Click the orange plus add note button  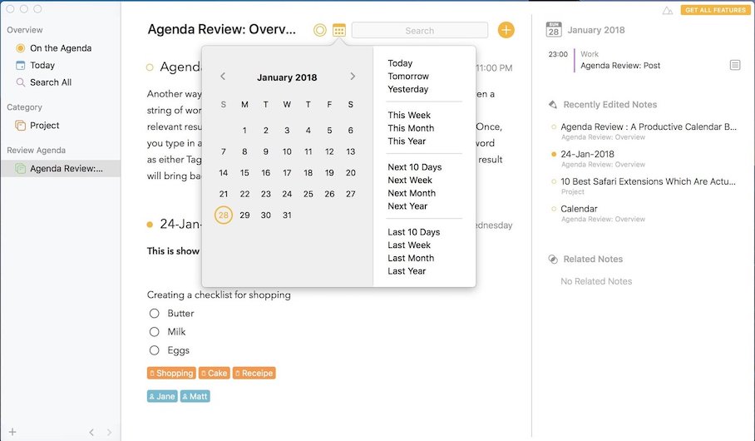[x=506, y=30]
